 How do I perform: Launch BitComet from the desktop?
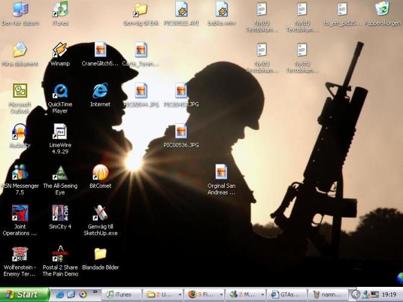pos(100,173)
